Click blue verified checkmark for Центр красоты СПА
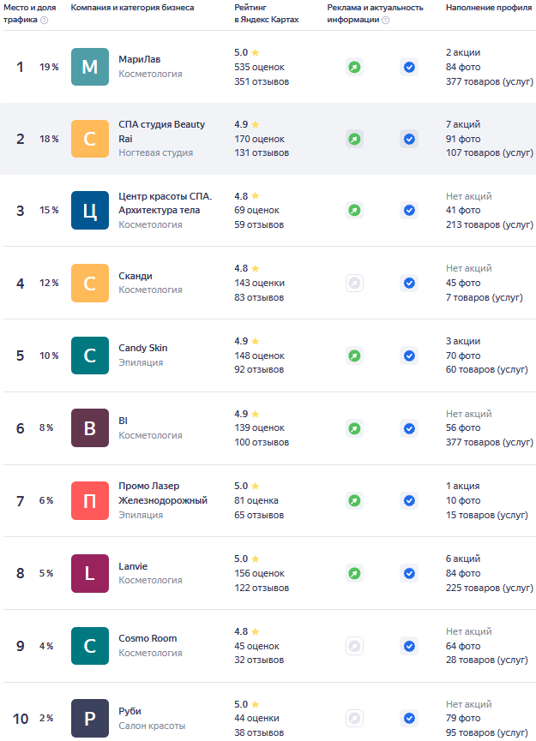The height and width of the screenshot is (741, 536). pos(409,210)
